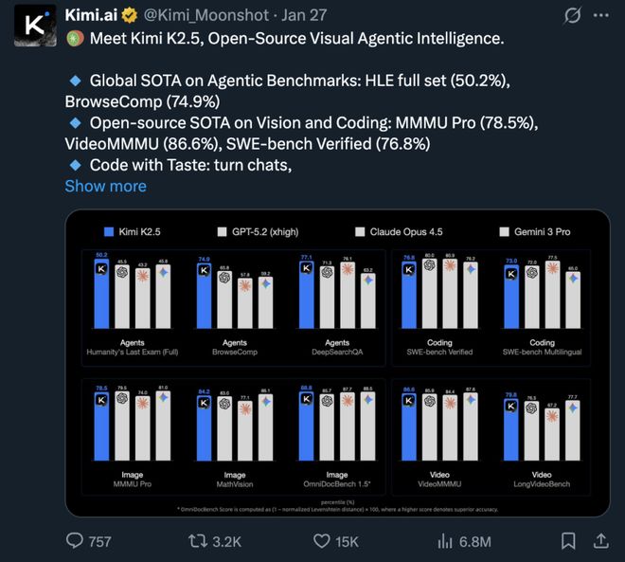Click the GPT-5.2 (xhigh) legend swatch
The image size is (625, 562).
tap(223, 231)
